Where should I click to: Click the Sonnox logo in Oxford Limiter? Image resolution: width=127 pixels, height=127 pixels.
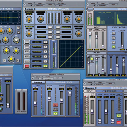coord(90,88)
